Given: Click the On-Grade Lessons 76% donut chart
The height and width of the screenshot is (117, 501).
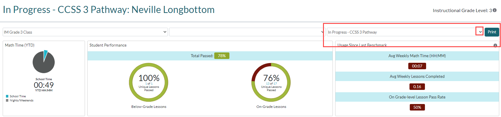Looking at the screenshot, I should tap(271, 82).
